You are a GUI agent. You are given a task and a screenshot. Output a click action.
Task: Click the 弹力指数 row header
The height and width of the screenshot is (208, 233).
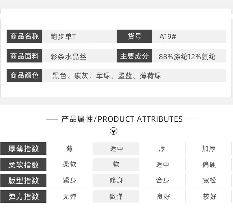coord(23,196)
